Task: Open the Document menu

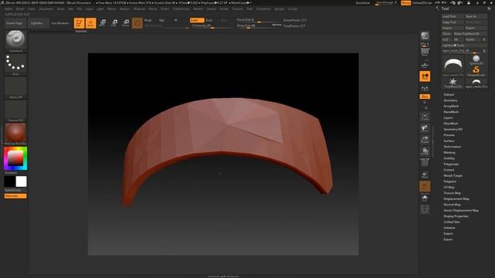Action: 46,8
